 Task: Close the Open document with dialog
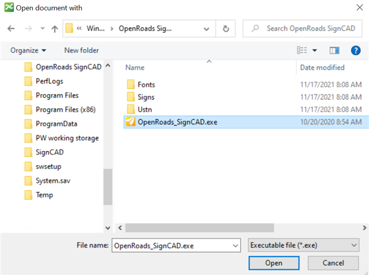pos(360,7)
